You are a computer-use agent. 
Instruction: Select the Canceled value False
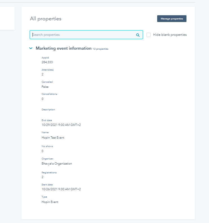click(x=45, y=87)
